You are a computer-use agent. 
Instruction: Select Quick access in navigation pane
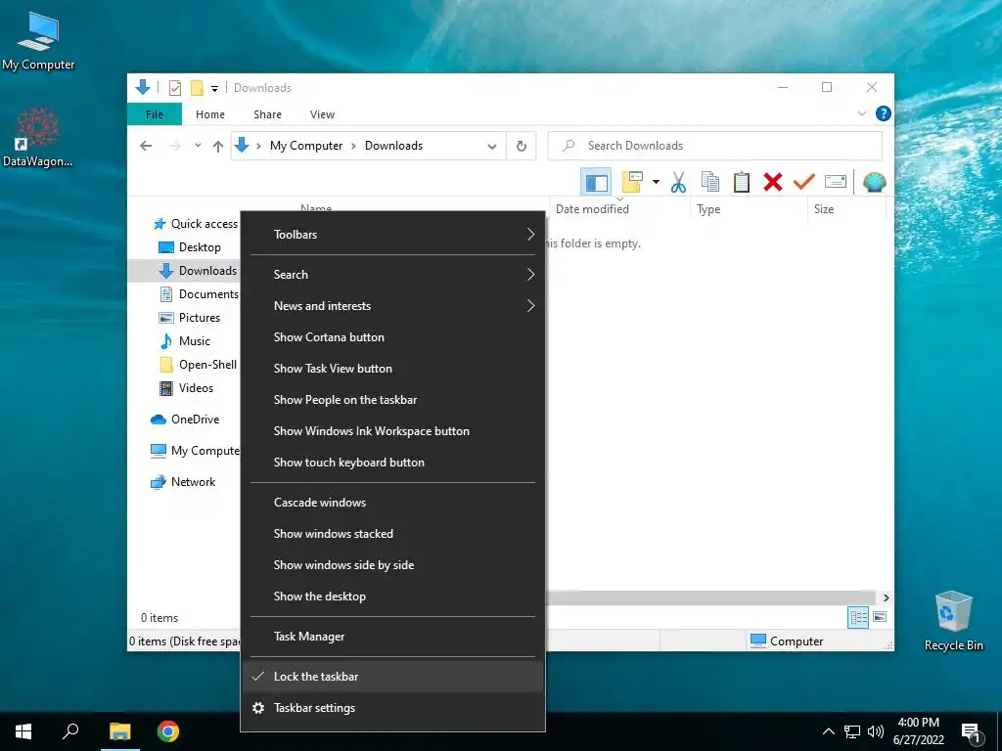[195, 224]
